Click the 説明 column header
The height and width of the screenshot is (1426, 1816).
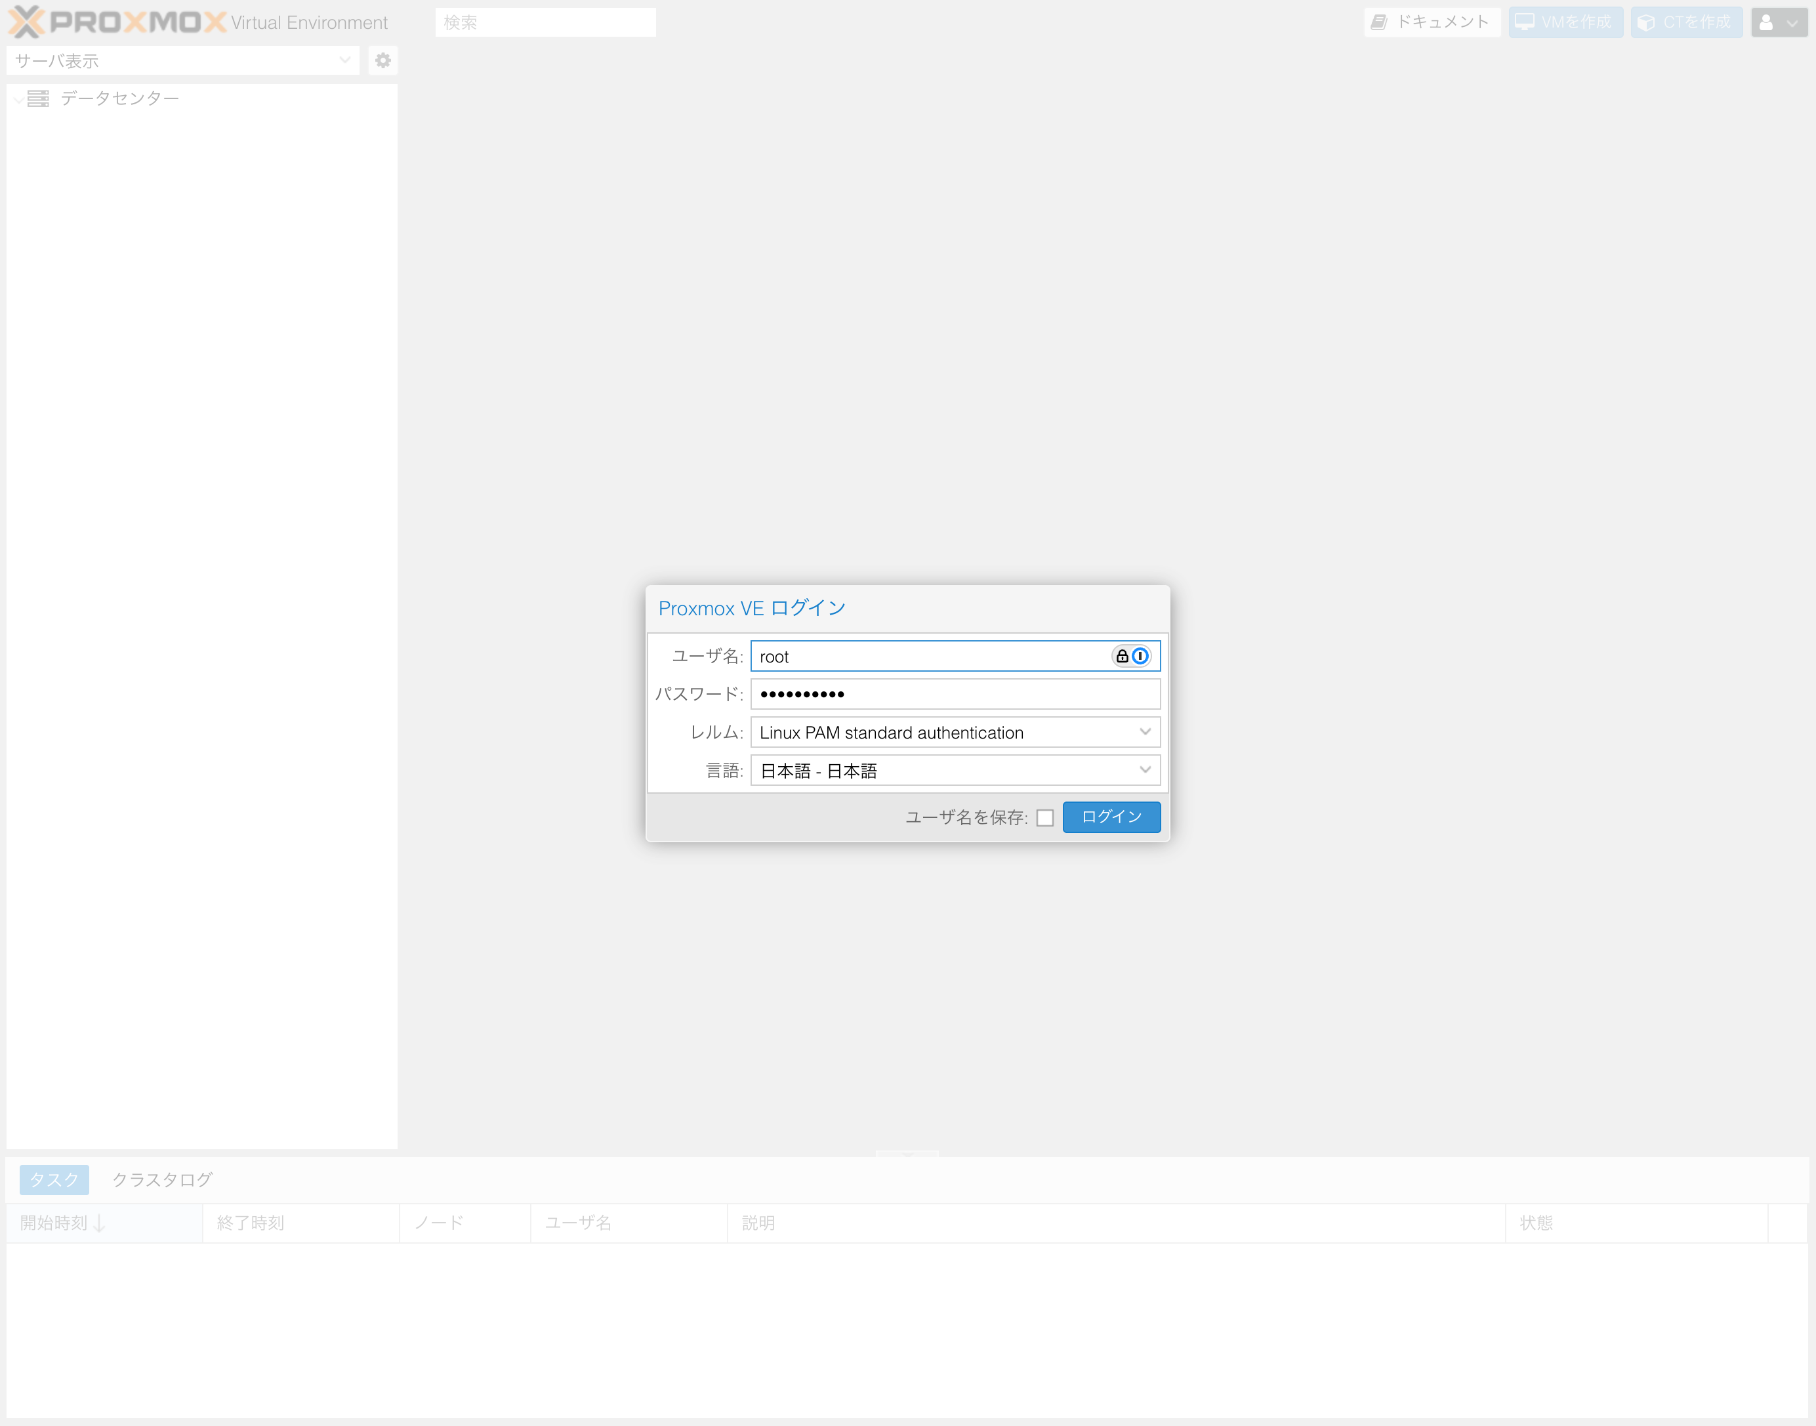point(1117,1223)
